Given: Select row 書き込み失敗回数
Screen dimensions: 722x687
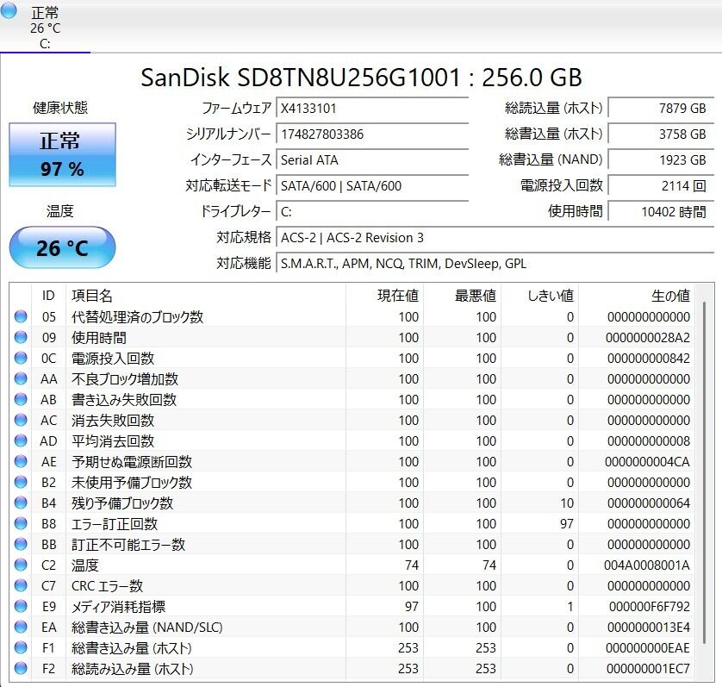Looking at the screenshot, I should 353,399.
